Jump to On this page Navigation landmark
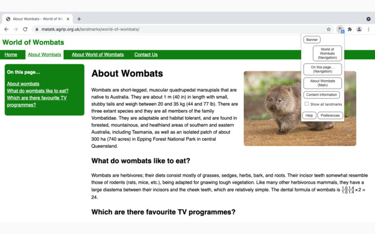The image size is (375, 234). (x=323, y=69)
